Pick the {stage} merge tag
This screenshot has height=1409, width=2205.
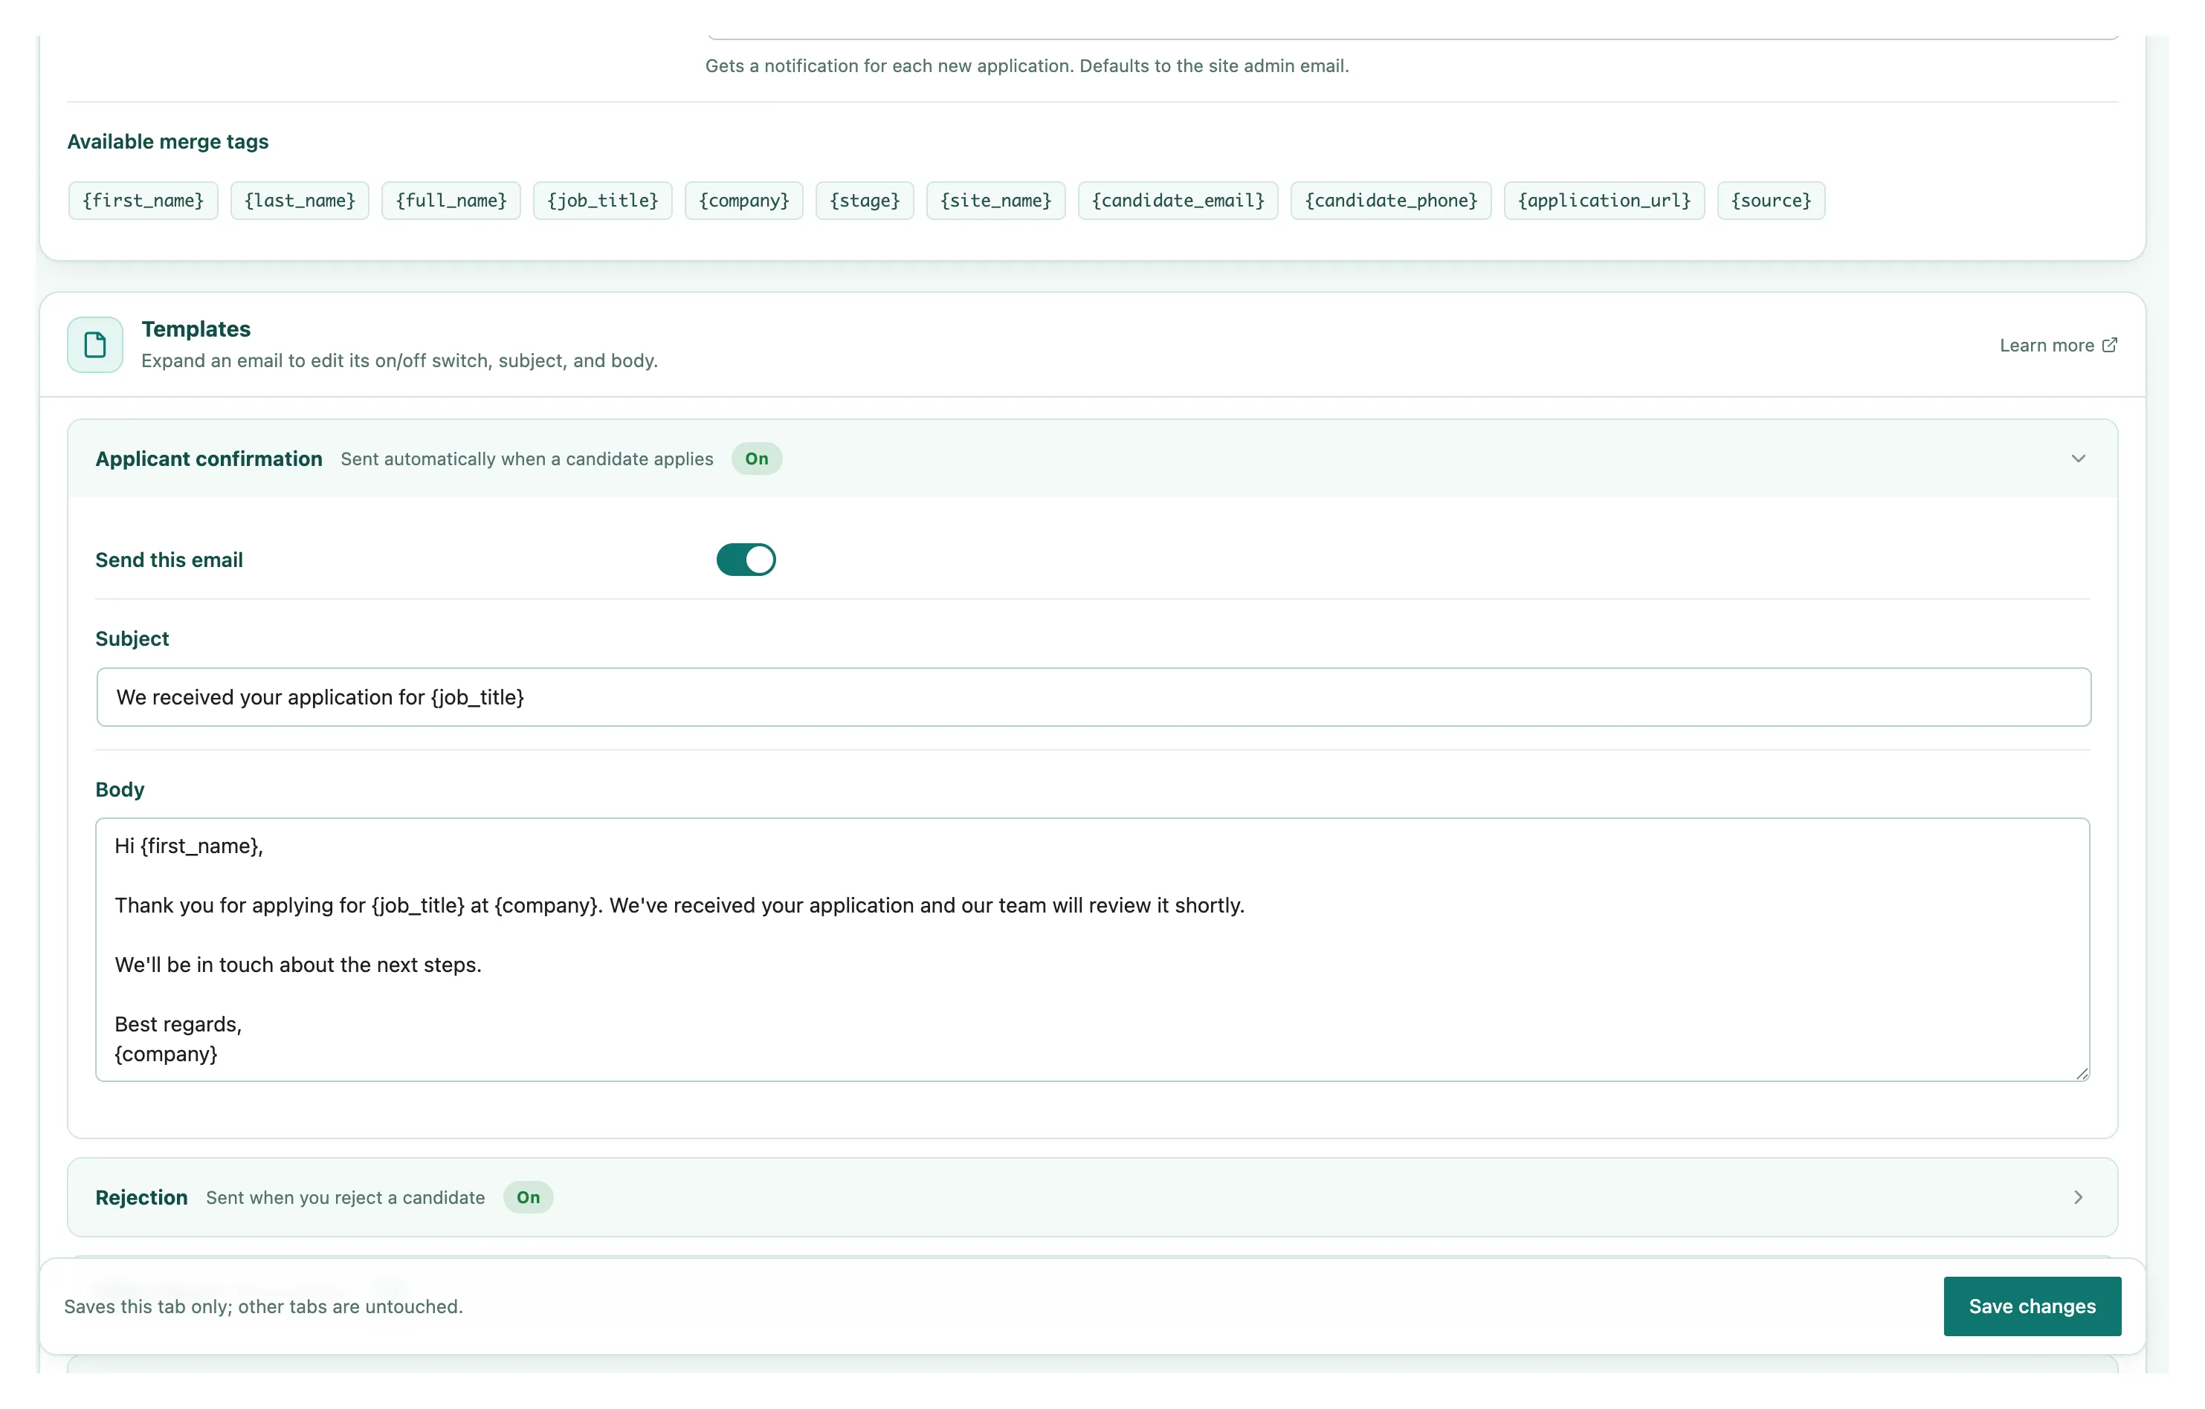865,201
